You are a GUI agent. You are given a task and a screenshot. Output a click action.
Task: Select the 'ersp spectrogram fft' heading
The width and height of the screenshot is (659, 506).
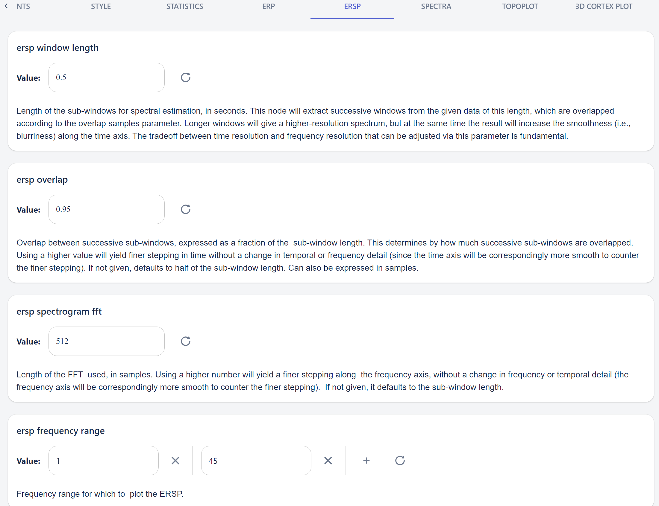59,311
